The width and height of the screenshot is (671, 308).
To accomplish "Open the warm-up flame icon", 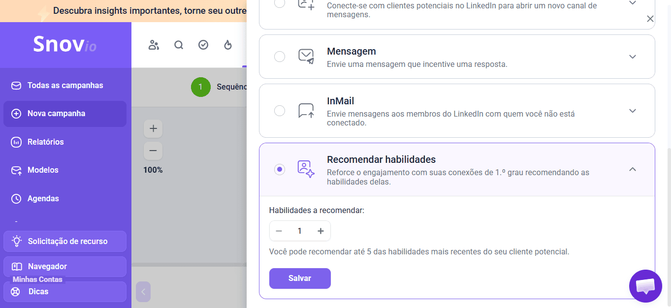I will coord(228,45).
